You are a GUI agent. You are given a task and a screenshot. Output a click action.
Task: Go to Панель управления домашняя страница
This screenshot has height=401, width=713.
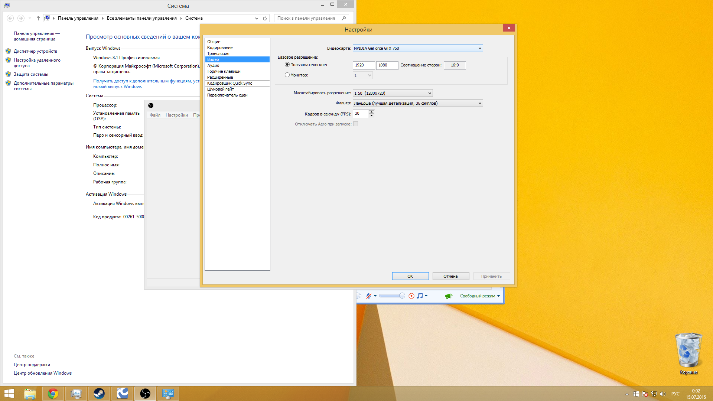tap(37, 36)
